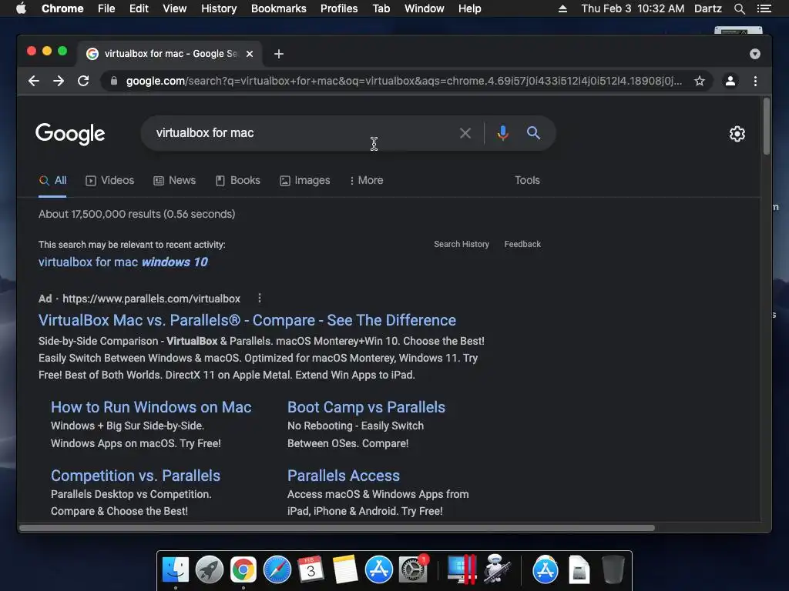Close the virtualbox for mac tab

pos(250,54)
